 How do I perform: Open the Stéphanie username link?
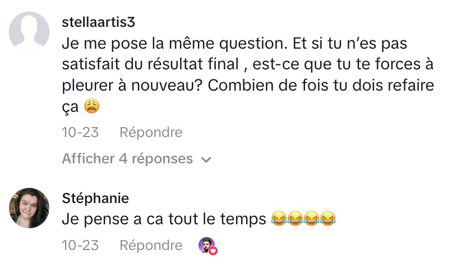point(95,198)
